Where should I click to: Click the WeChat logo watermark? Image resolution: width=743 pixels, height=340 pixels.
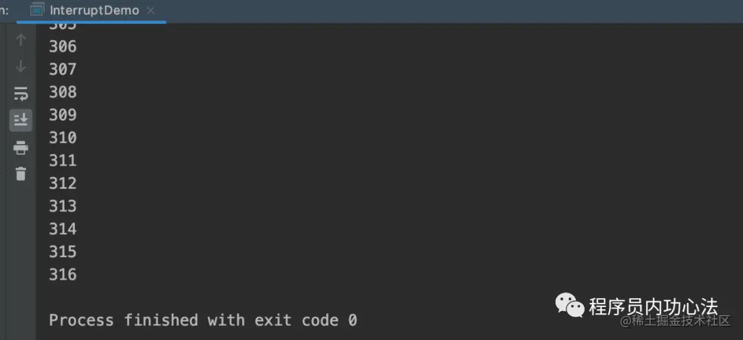[x=570, y=306]
